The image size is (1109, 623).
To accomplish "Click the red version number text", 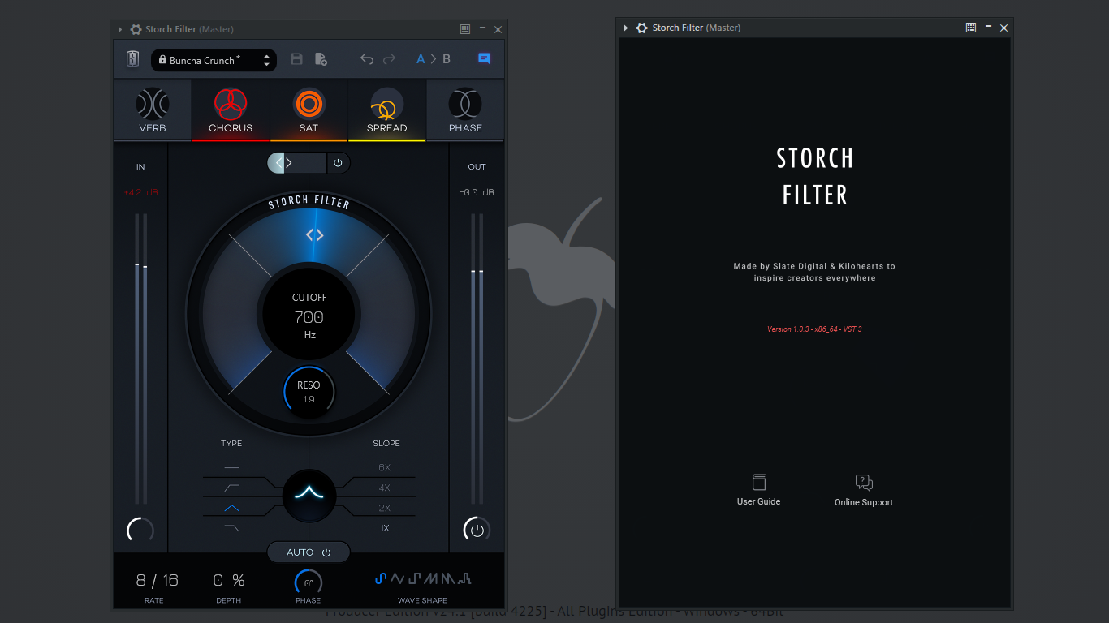I will (x=814, y=329).
